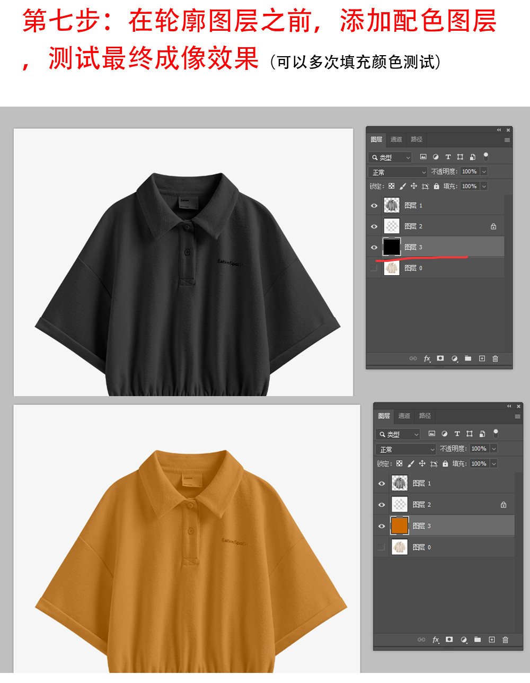Open adjustment layer menu in the lower panel
Image resolution: width=530 pixels, height=683 pixels.
464,640
